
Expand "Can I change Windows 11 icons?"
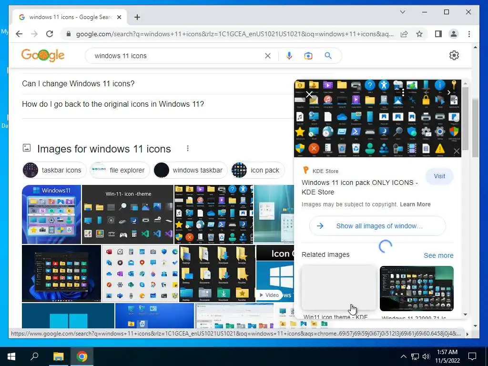tap(157, 83)
